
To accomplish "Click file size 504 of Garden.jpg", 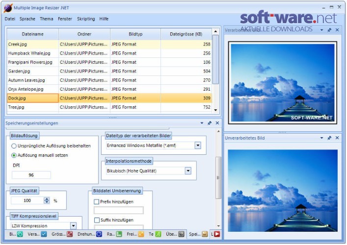I will coord(207,71).
